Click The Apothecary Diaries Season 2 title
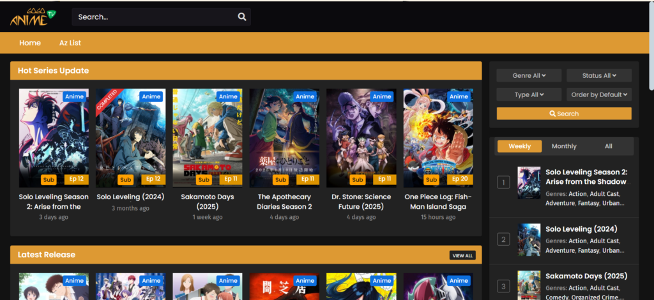Screen dimensions: 654x300 coord(284,202)
